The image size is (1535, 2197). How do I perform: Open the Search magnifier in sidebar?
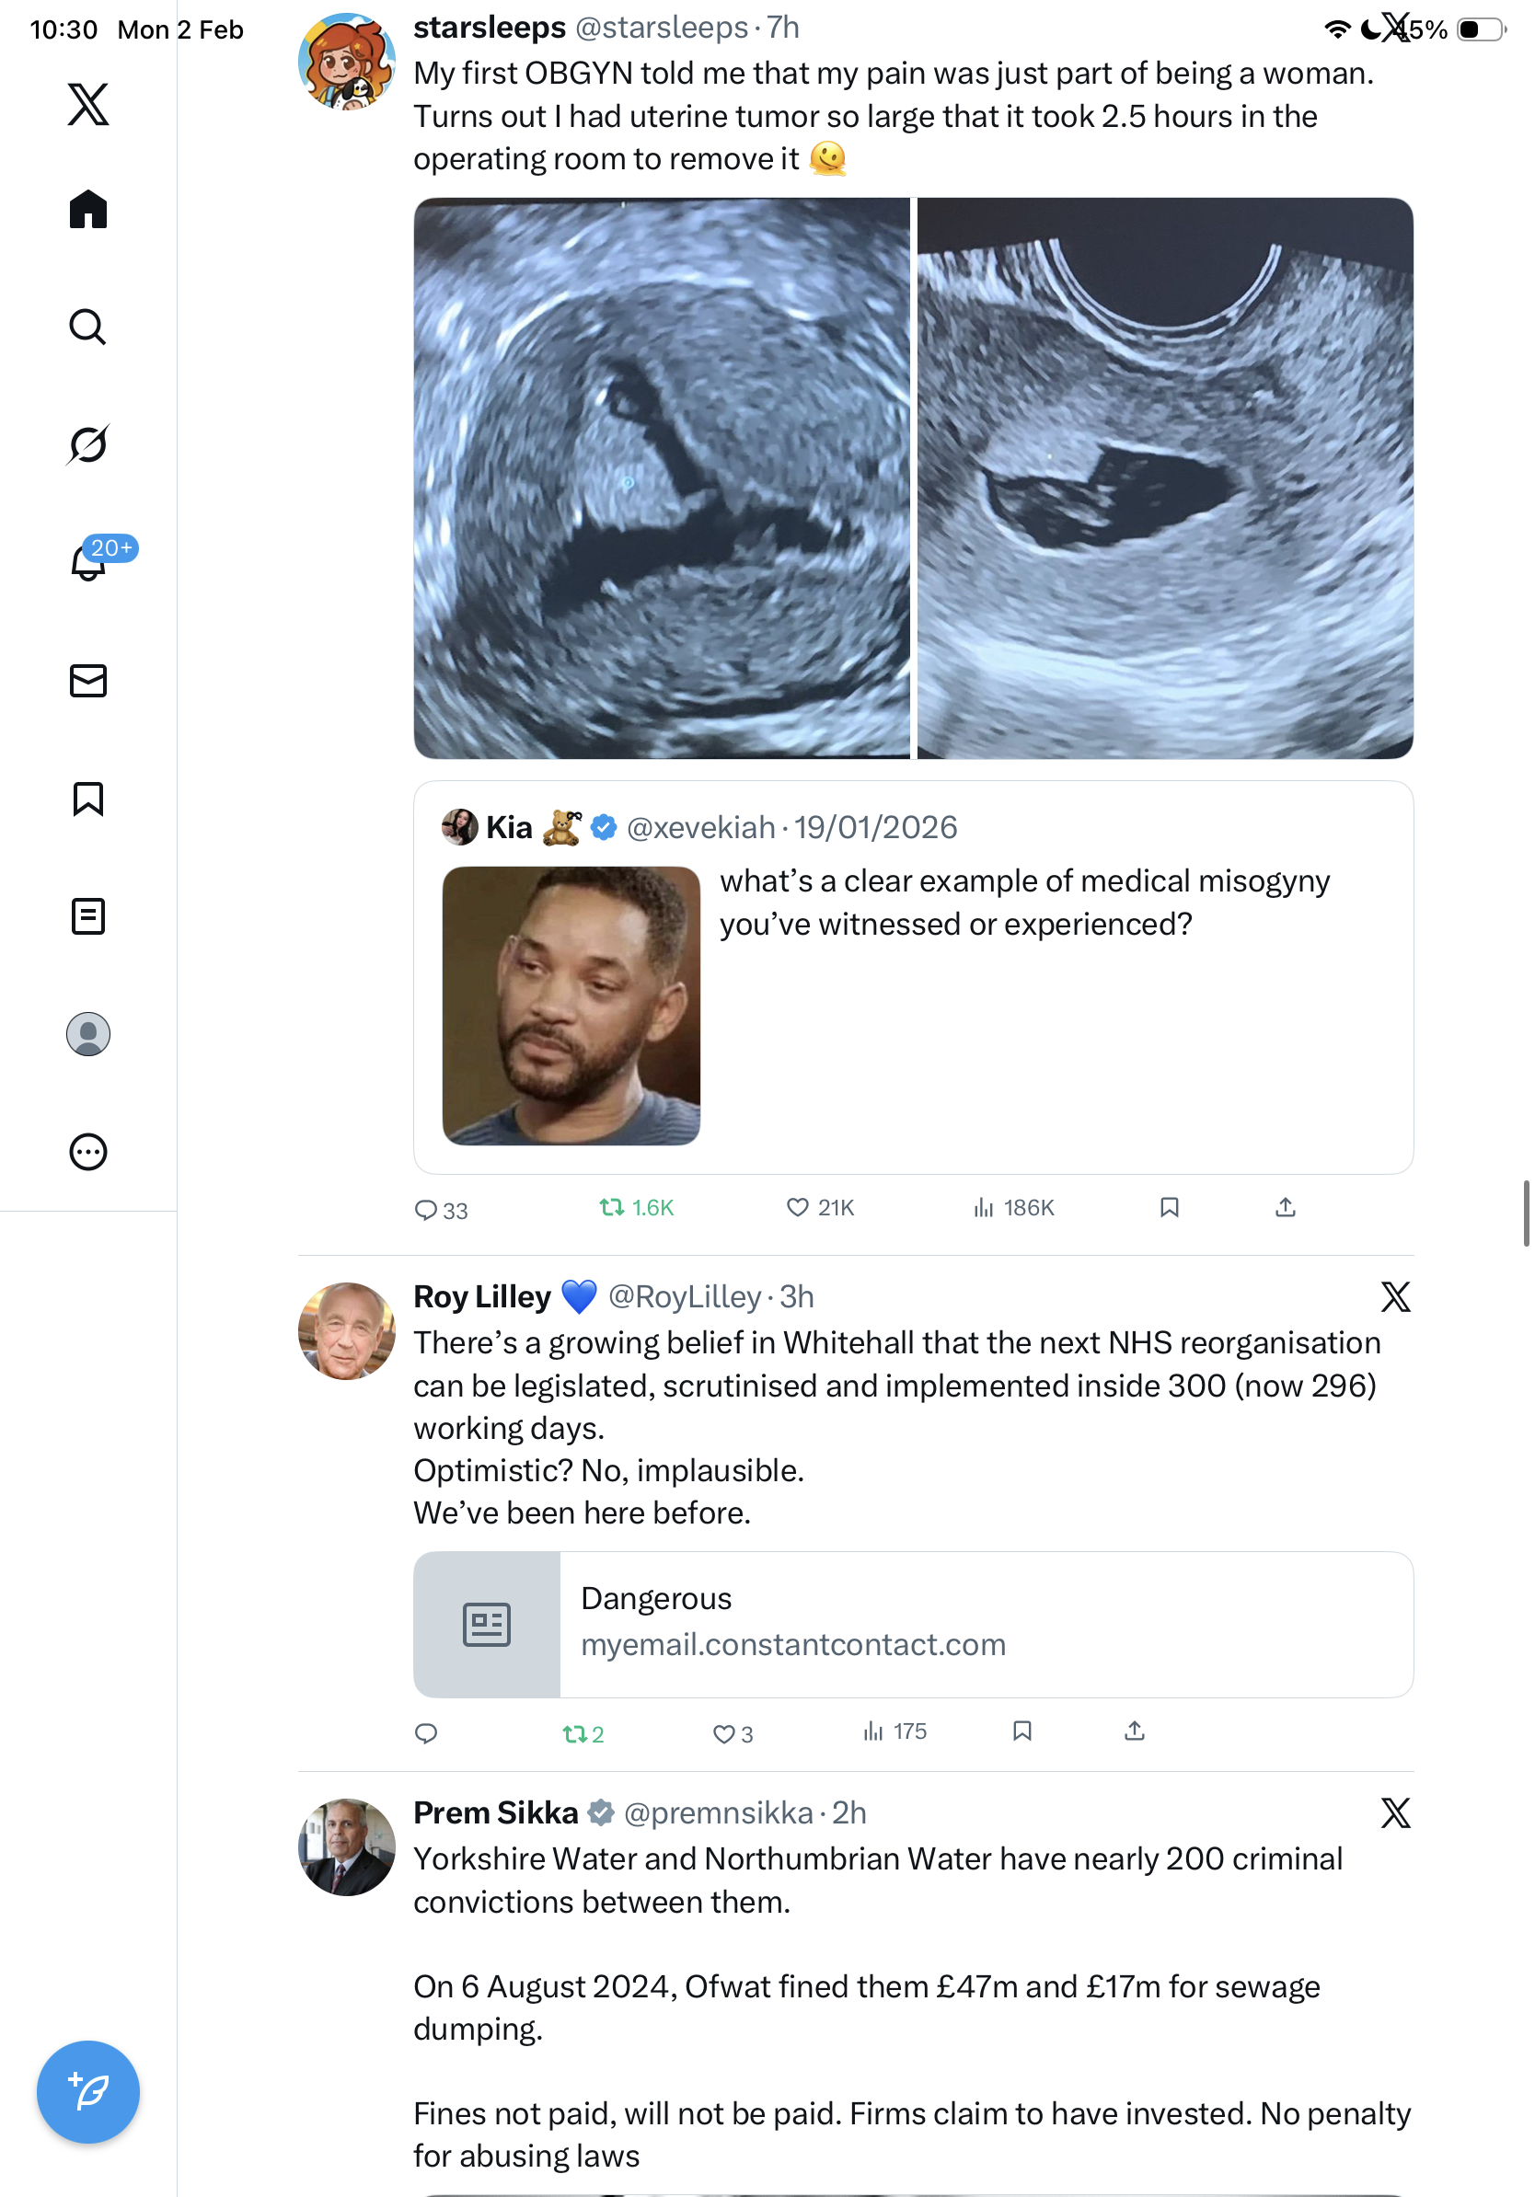click(x=88, y=328)
